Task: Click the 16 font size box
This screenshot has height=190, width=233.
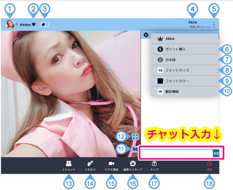Action: pos(160,70)
